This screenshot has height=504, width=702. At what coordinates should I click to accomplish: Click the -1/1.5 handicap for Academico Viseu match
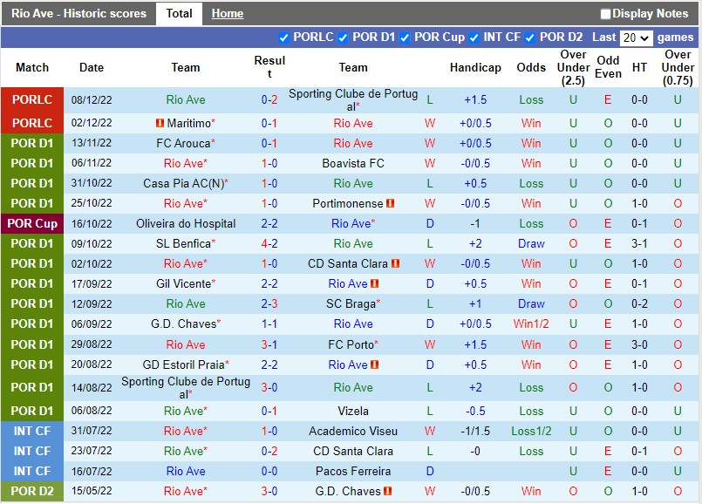(475, 431)
